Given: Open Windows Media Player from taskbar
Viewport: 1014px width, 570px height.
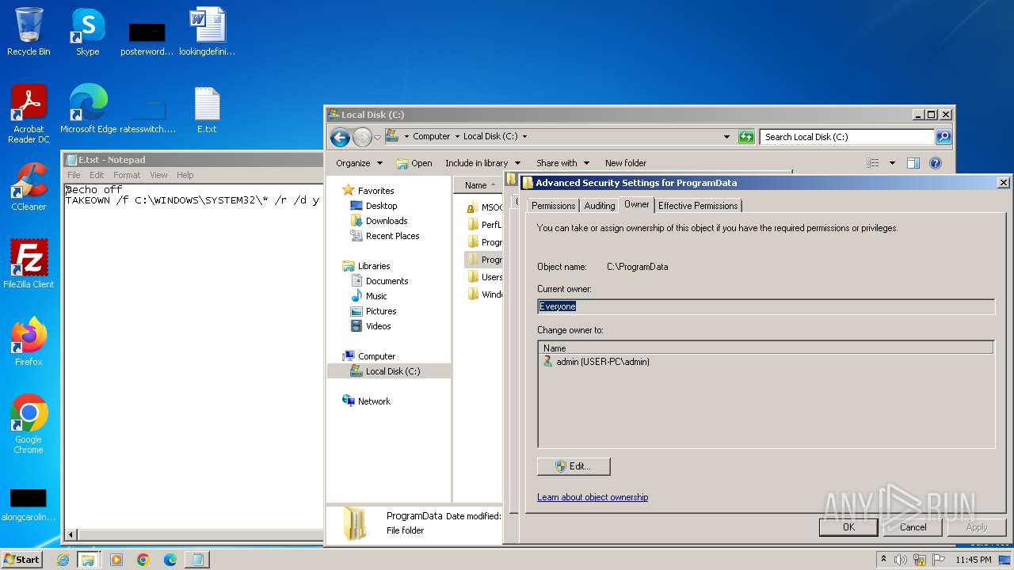Looking at the screenshot, I should (x=116, y=560).
